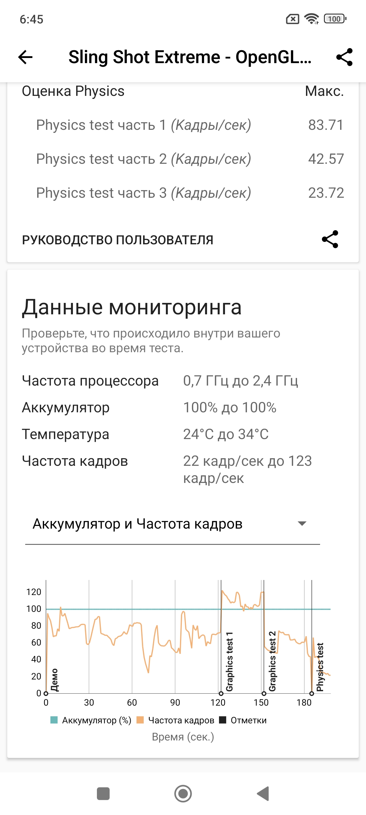Toggle Аккумулятор (%) legend series

[91, 720]
